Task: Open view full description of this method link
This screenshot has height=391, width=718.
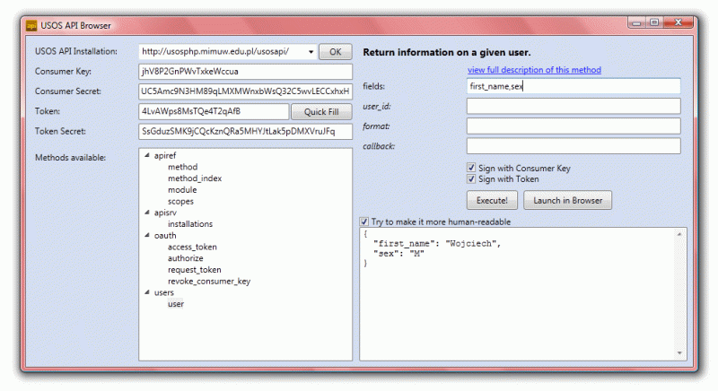Action: point(534,70)
